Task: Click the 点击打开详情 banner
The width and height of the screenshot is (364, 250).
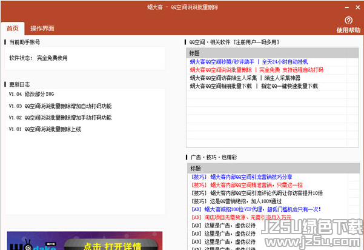Action: tap(85, 241)
